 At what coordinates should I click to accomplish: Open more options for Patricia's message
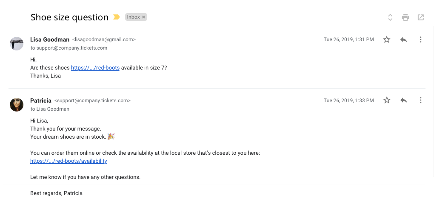pyautogui.click(x=420, y=100)
